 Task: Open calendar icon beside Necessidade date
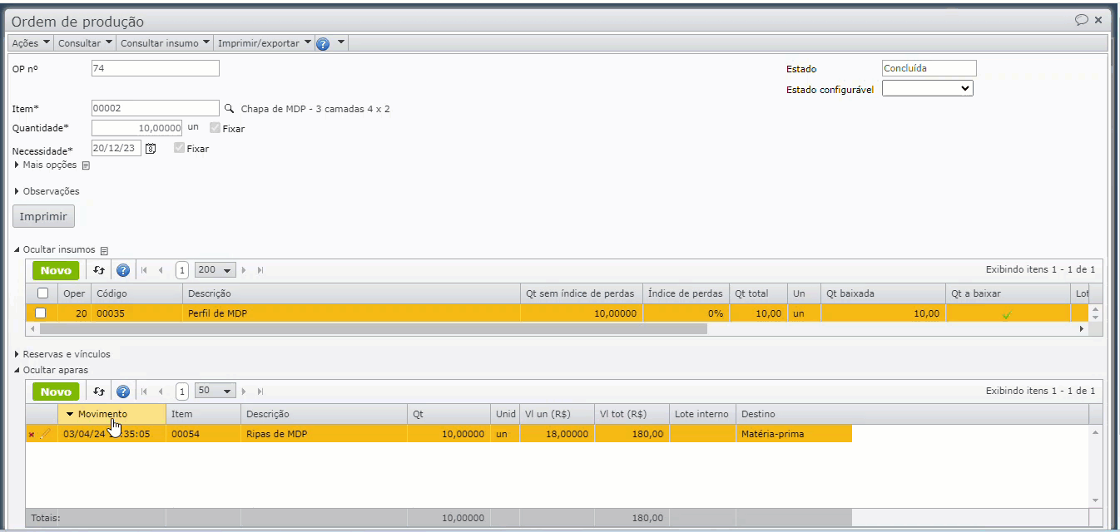pos(151,149)
